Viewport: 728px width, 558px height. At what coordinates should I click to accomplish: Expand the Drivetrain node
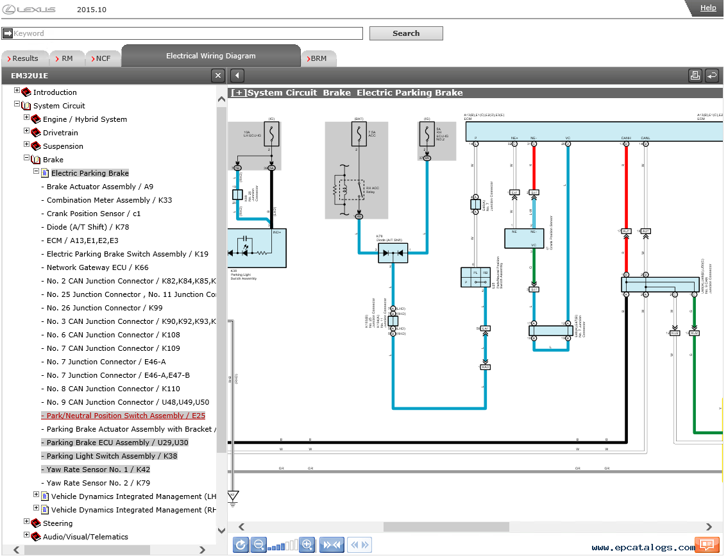pyautogui.click(x=26, y=130)
